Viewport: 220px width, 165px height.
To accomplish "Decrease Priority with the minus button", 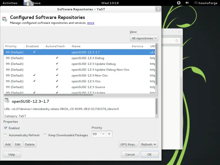I will point(103,134).
